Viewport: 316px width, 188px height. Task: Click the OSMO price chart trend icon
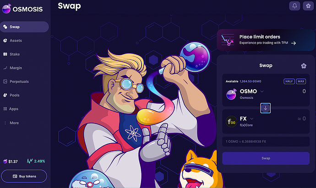click(30, 161)
